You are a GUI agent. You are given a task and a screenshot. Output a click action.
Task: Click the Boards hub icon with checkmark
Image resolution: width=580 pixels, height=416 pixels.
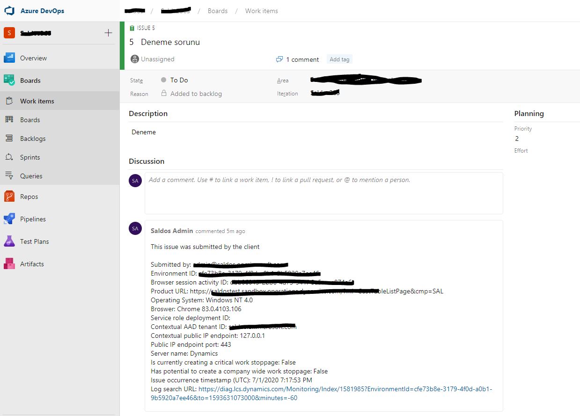(9, 80)
